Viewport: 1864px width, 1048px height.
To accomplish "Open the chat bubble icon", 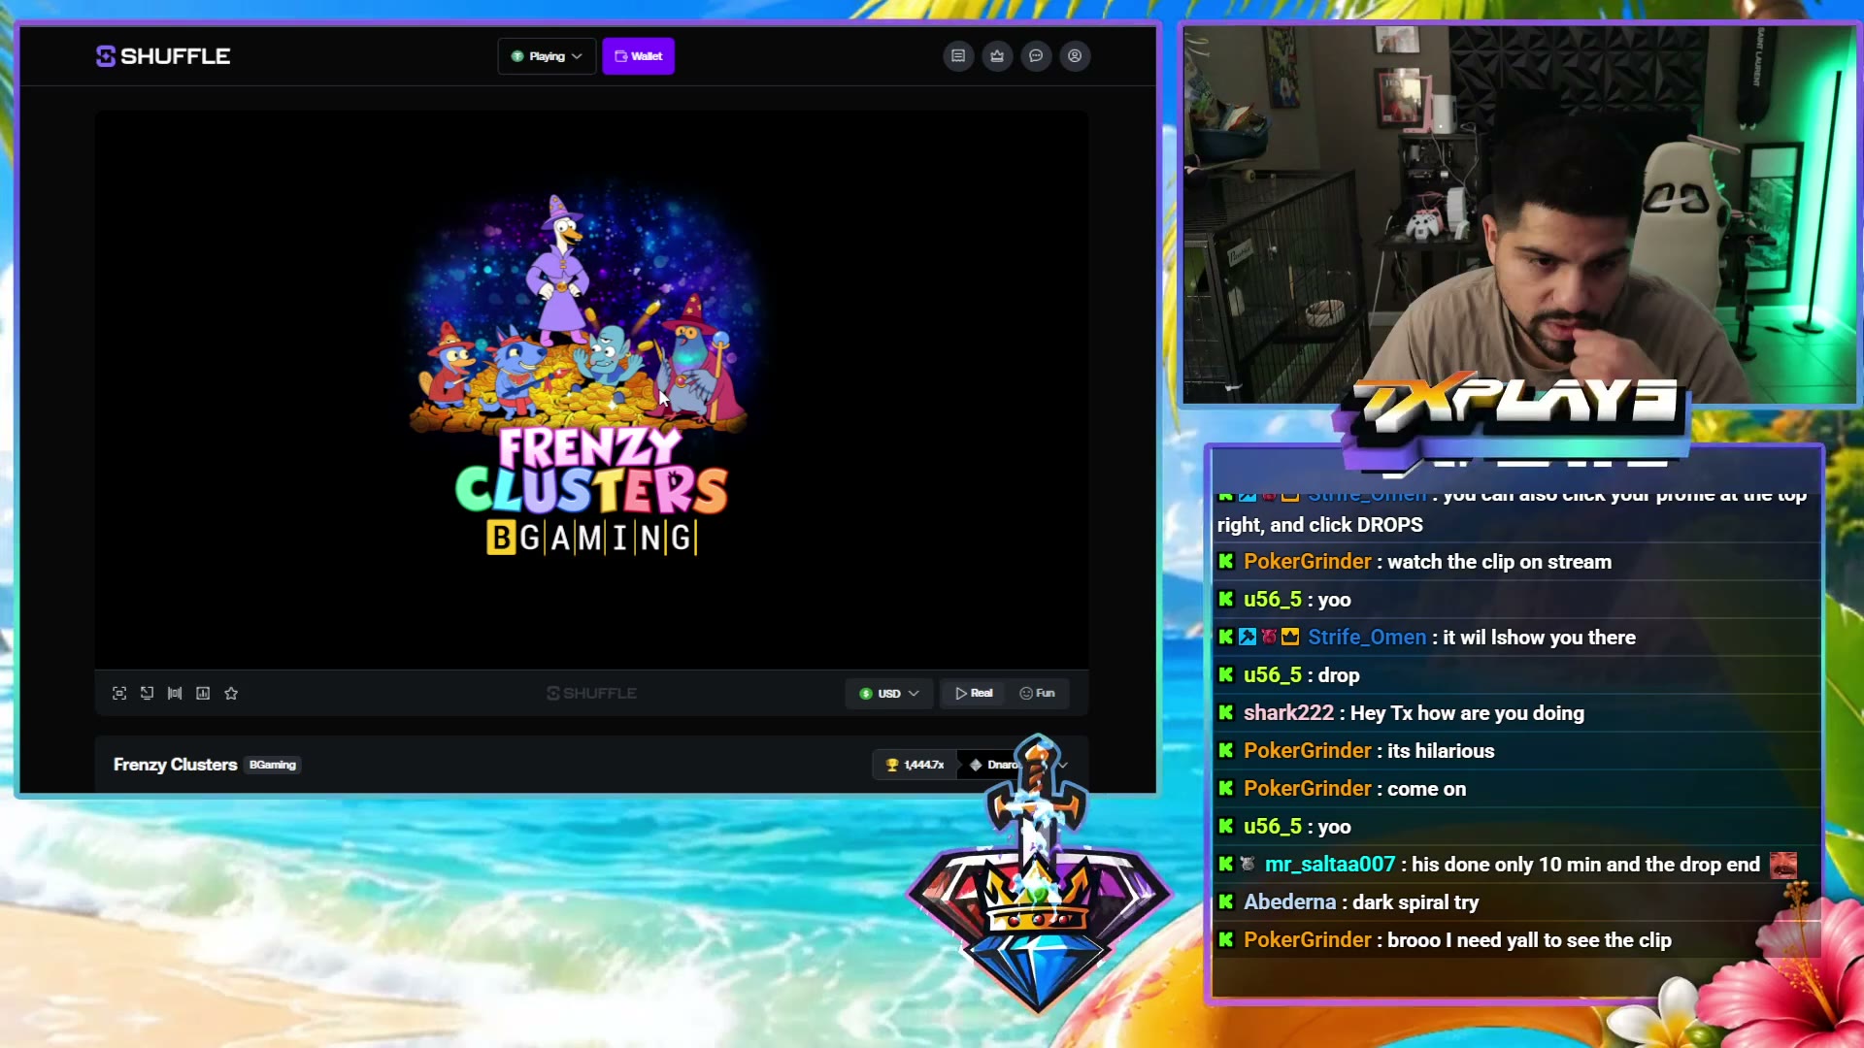I will tap(1036, 56).
